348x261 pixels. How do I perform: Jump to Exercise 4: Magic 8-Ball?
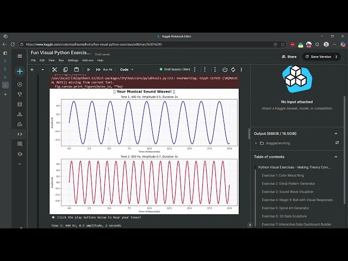tap(297, 200)
